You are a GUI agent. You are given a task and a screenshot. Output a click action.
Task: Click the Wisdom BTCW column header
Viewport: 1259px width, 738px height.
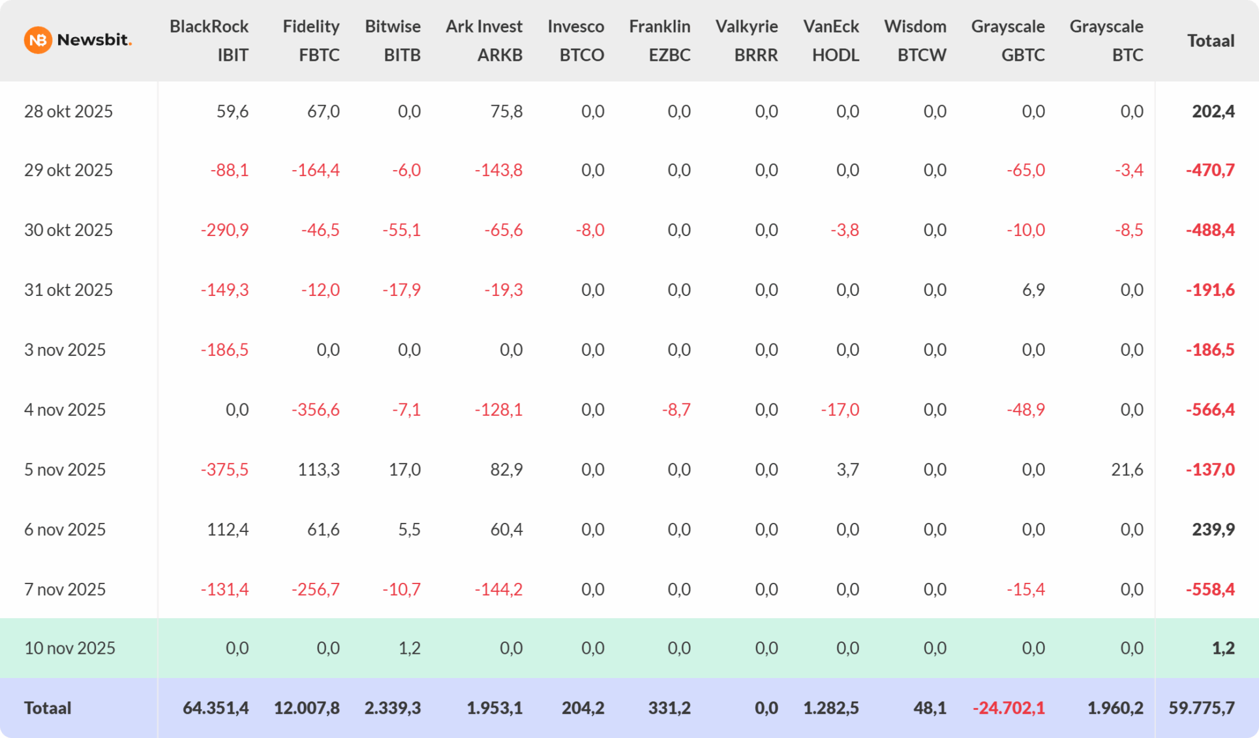[915, 40]
